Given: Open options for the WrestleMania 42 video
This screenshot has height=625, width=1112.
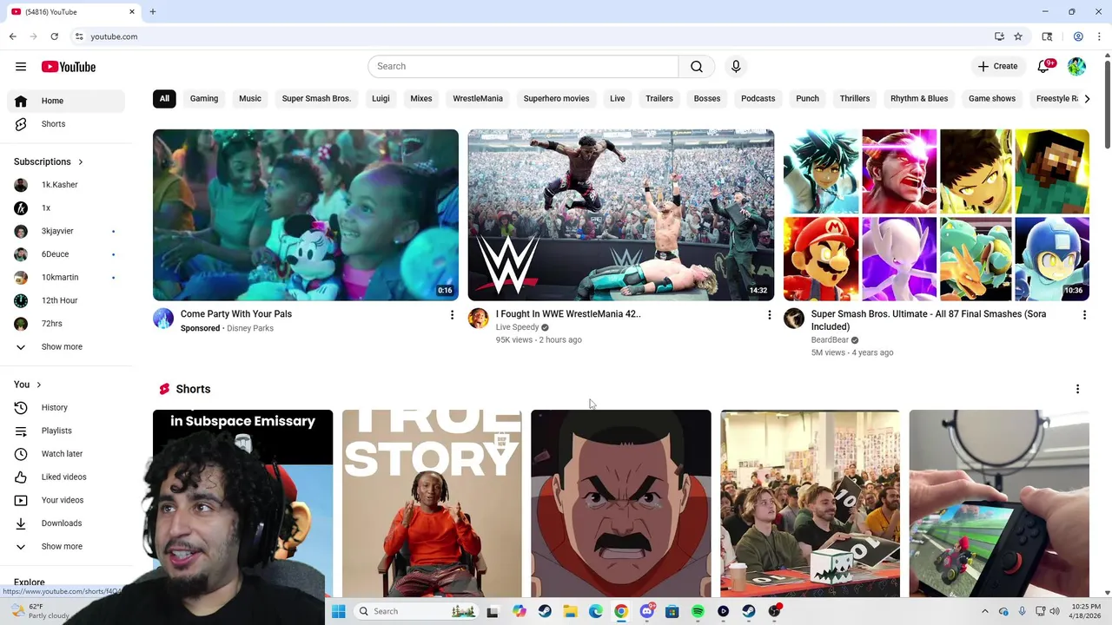Looking at the screenshot, I should [x=769, y=314].
